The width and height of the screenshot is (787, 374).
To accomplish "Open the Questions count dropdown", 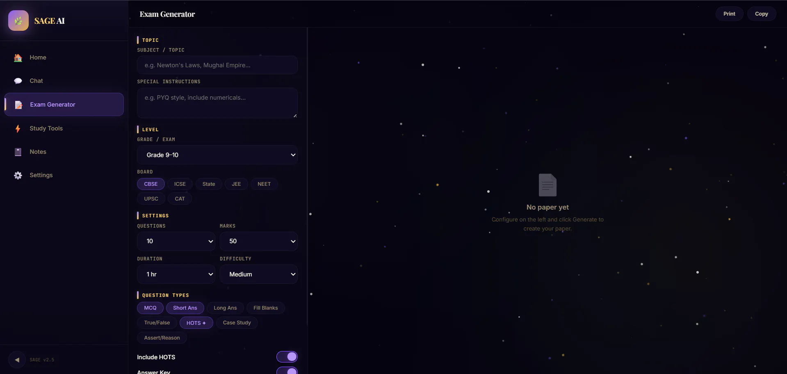I will click(176, 241).
